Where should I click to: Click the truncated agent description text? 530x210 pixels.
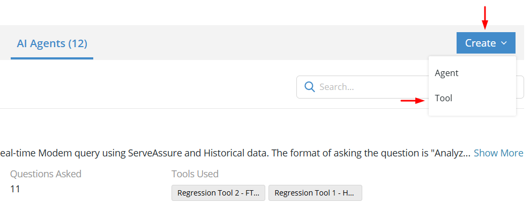click(x=235, y=153)
